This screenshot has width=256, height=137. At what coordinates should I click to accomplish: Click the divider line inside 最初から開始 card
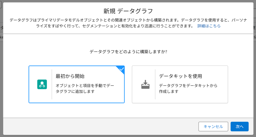(52, 84)
